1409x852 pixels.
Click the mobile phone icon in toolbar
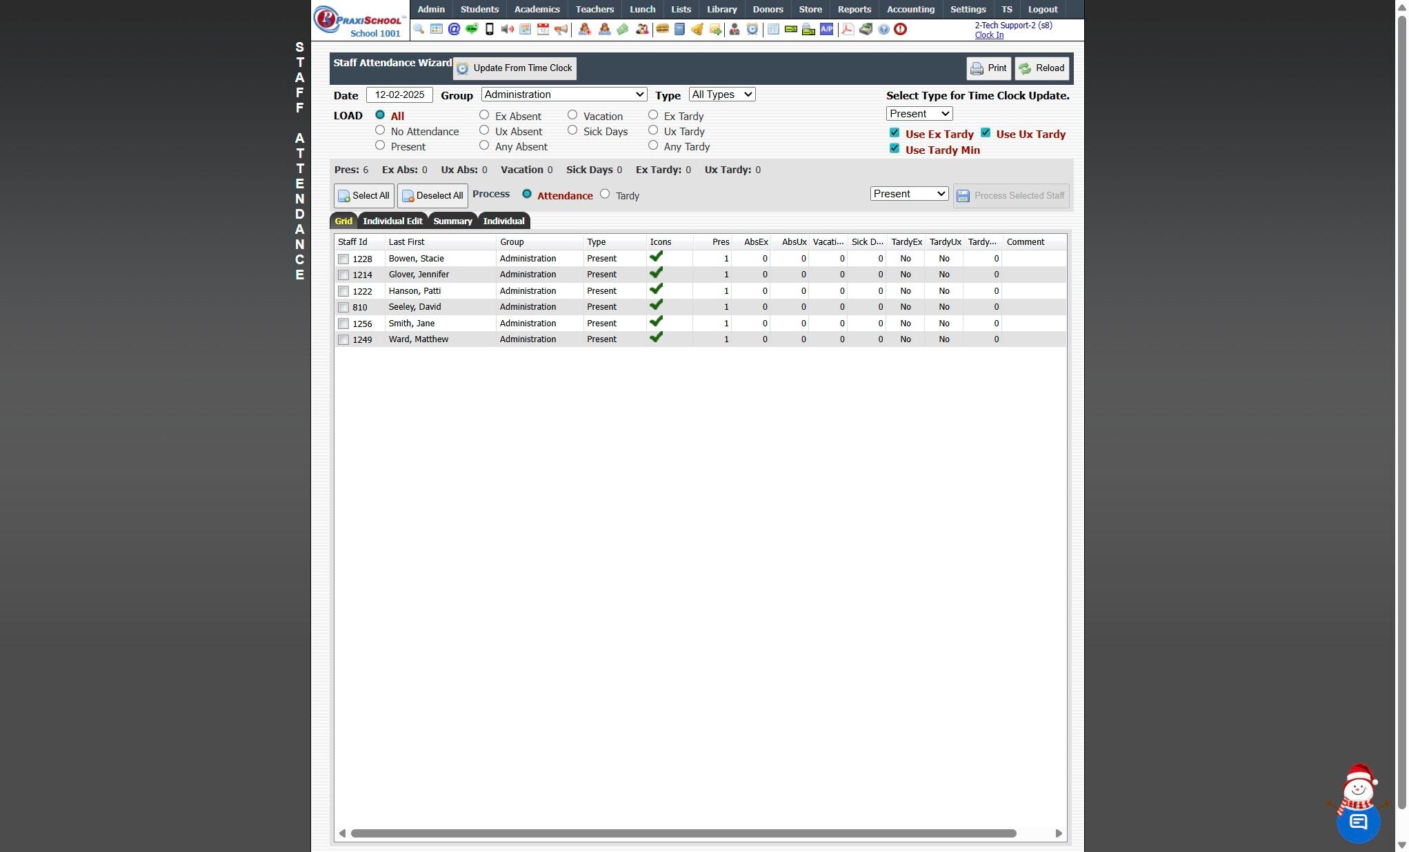pyautogui.click(x=490, y=29)
